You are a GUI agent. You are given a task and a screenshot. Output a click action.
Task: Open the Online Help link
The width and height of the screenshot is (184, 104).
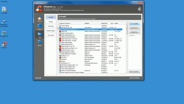tap(38, 78)
